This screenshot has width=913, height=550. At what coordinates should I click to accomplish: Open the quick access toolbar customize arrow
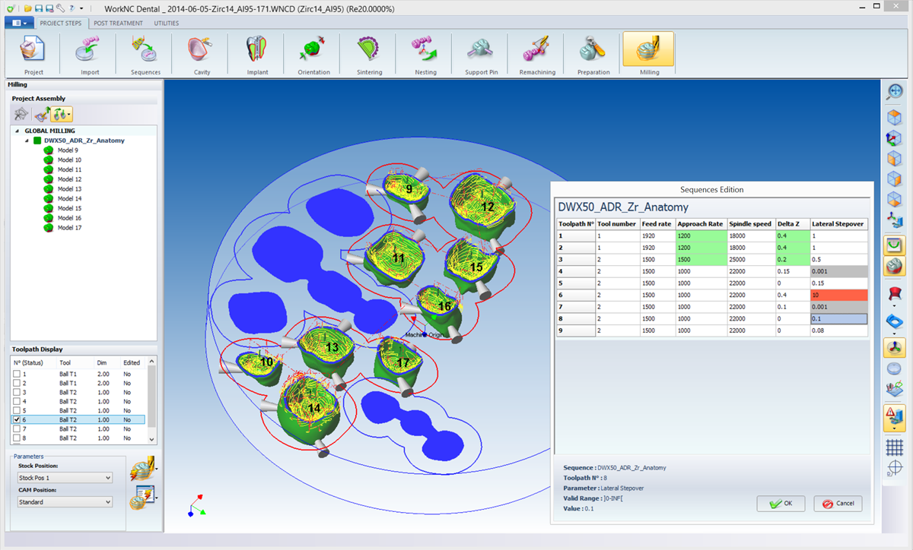click(81, 8)
